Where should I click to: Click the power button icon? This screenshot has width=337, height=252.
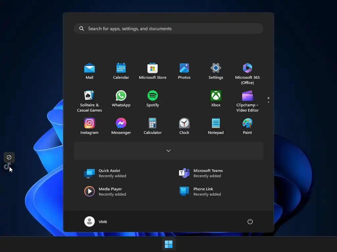coord(250,221)
